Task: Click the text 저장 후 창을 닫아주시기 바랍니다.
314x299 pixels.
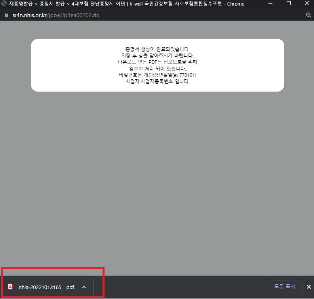Action: pos(158,56)
